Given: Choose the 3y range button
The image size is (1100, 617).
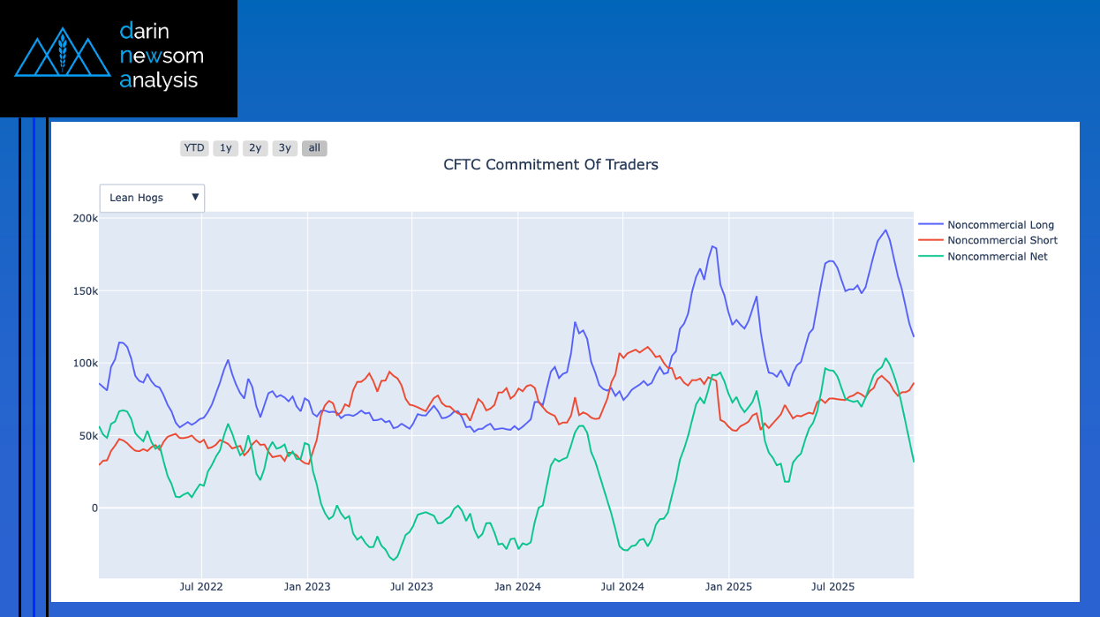Looking at the screenshot, I should click(x=284, y=148).
